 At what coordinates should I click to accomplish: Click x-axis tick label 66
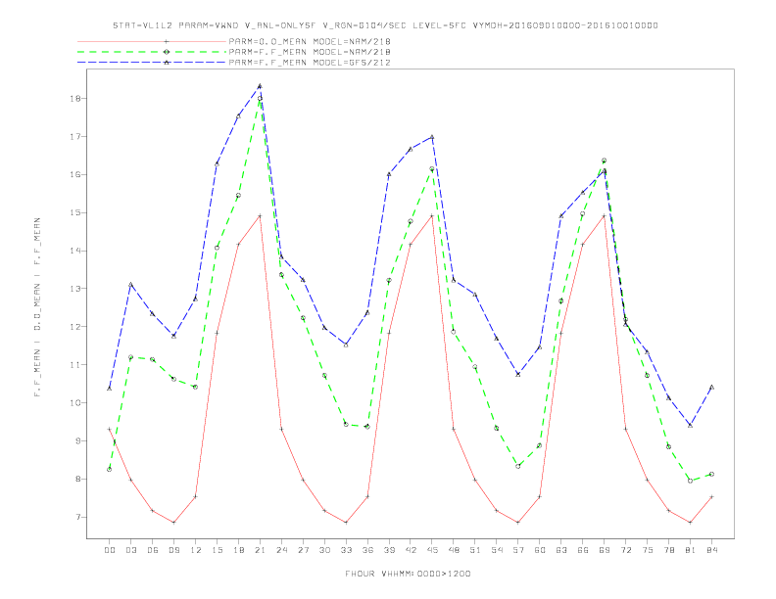[x=583, y=550]
